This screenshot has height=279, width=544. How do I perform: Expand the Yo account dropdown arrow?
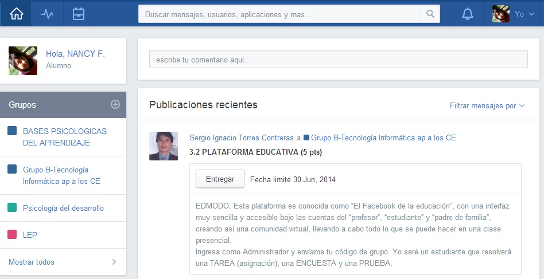[x=531, y=14]
